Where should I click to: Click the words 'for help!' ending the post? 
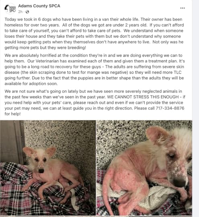point(12,114)
